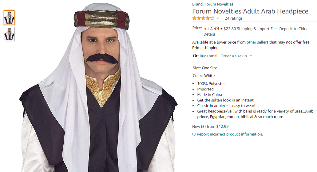
Task: Click the Shipping & Import Fees text
Action: pyautogui.click(x=266, y=29)
